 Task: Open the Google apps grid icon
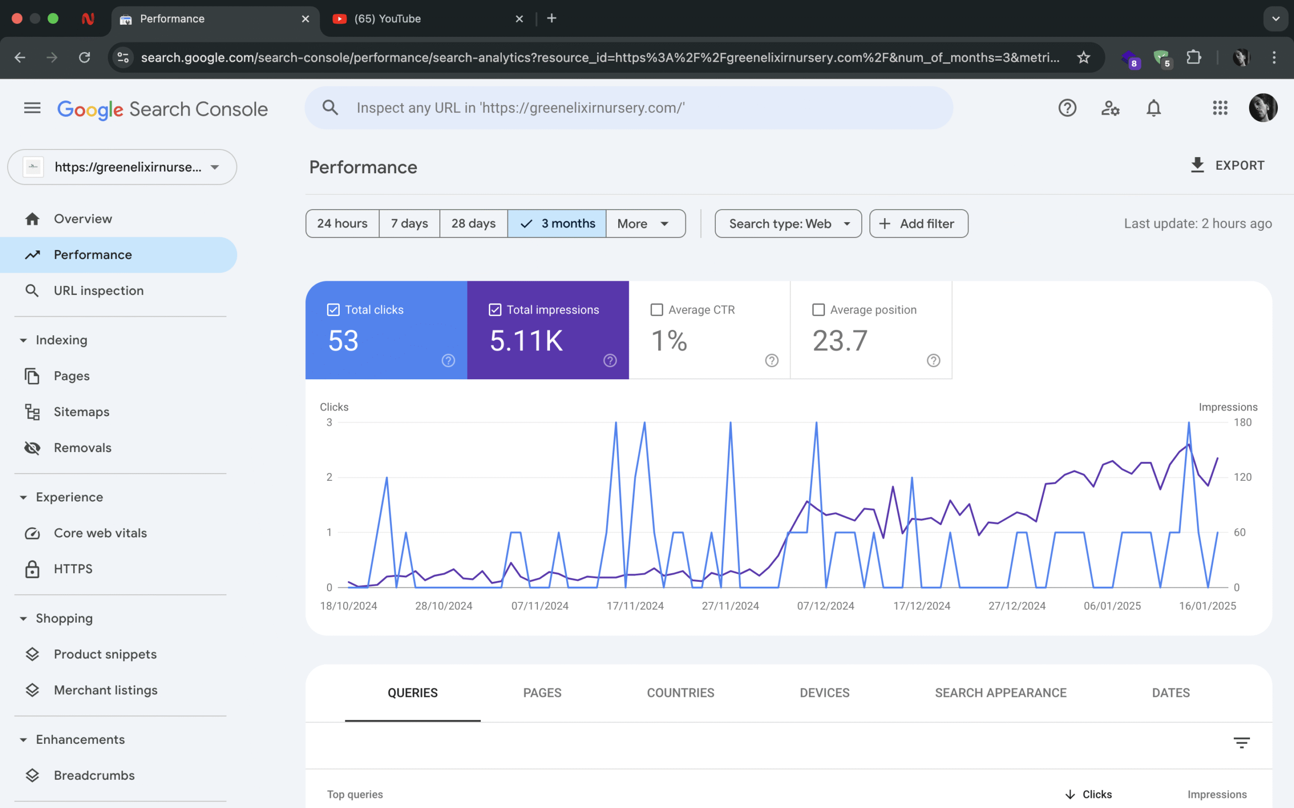[x=1220, y=109]
